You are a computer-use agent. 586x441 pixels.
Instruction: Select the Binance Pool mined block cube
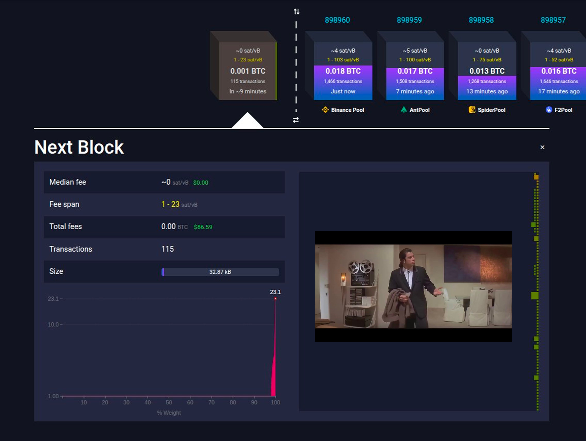pos(339,66)
